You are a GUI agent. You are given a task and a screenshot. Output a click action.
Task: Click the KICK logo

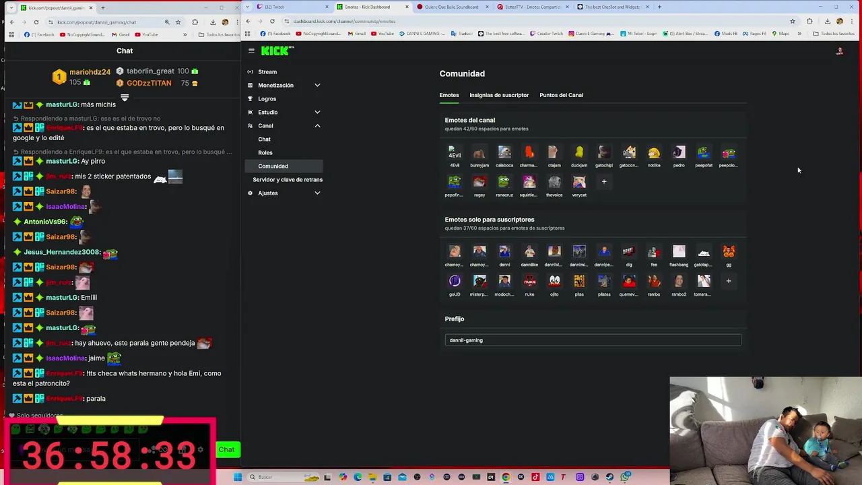(x=277, y=51)
